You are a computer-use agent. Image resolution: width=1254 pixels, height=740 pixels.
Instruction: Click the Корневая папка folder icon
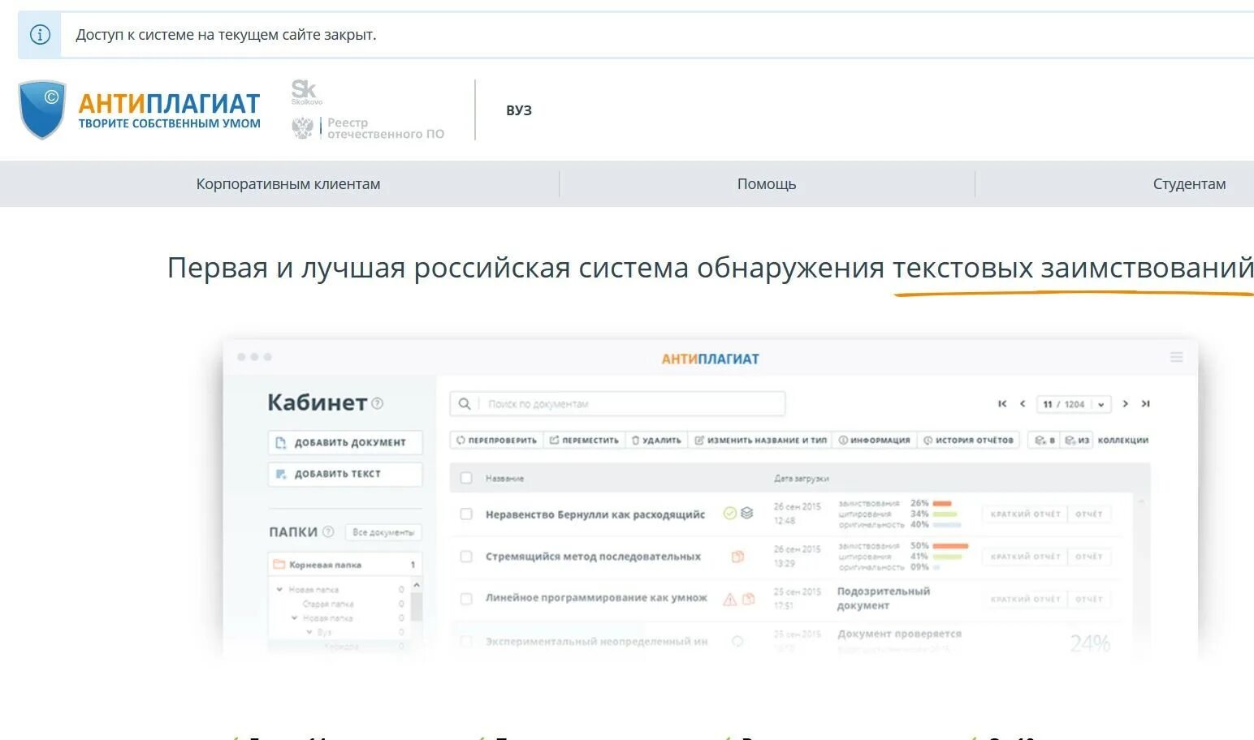[x=279, y=564]
